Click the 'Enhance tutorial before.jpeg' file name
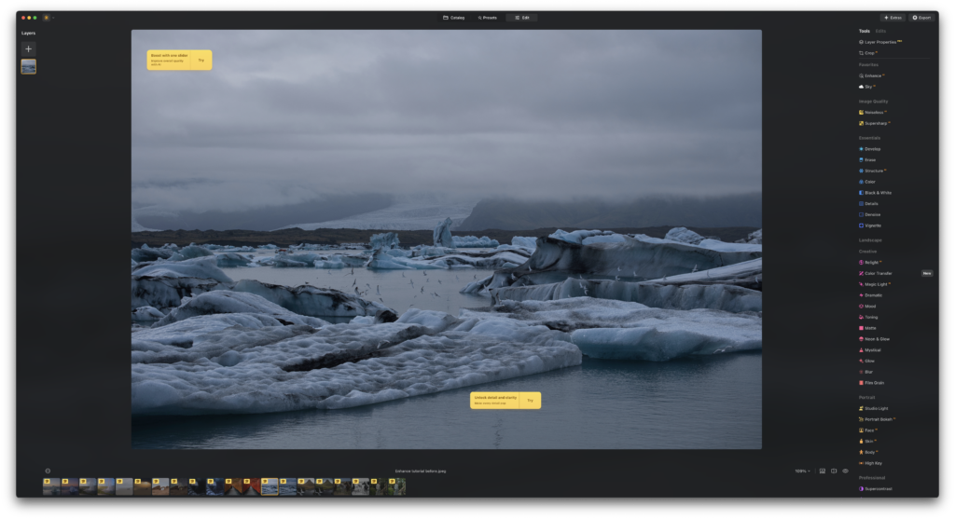 point(421,471)
